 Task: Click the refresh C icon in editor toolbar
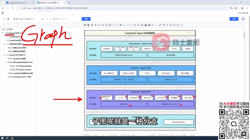pos(178,25)
